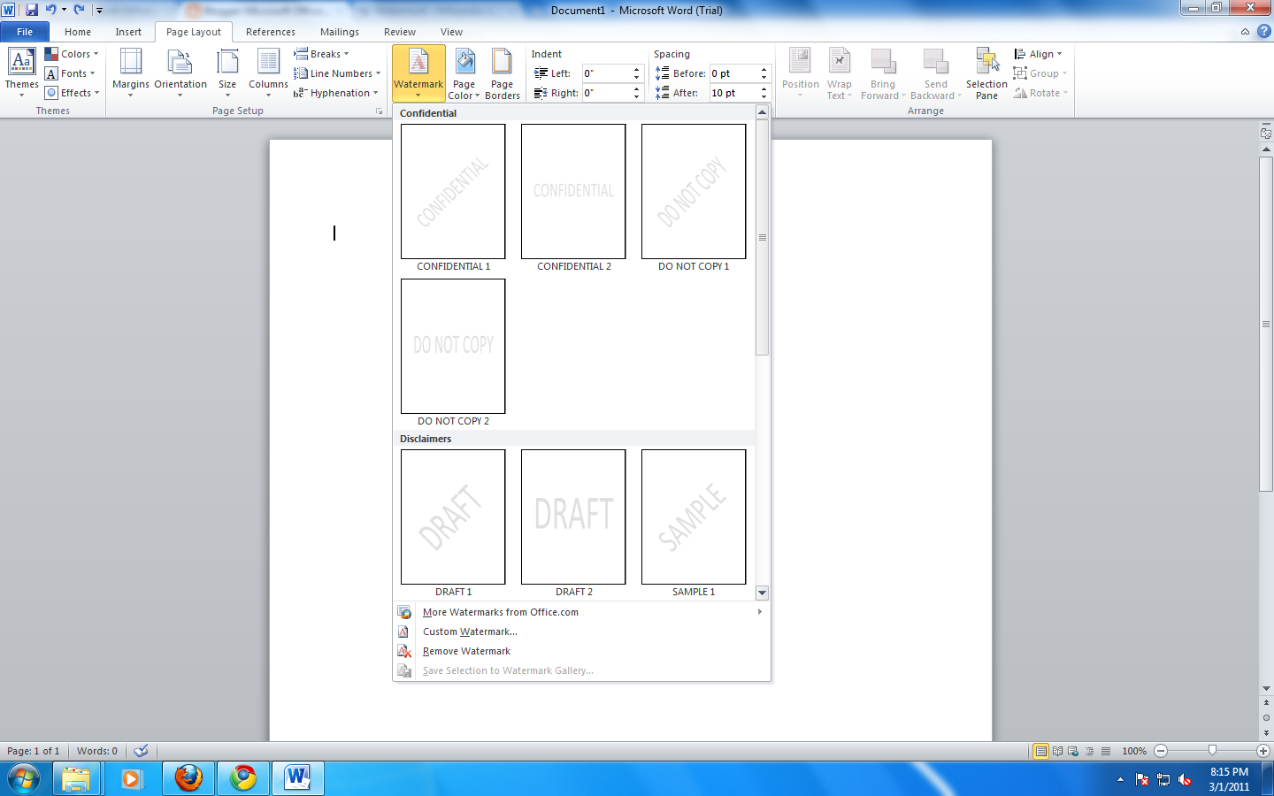Increase zoom with the plus button
Image resolution: width=1274 pixels, height=796 pixels.
[x=1263, y=751]
